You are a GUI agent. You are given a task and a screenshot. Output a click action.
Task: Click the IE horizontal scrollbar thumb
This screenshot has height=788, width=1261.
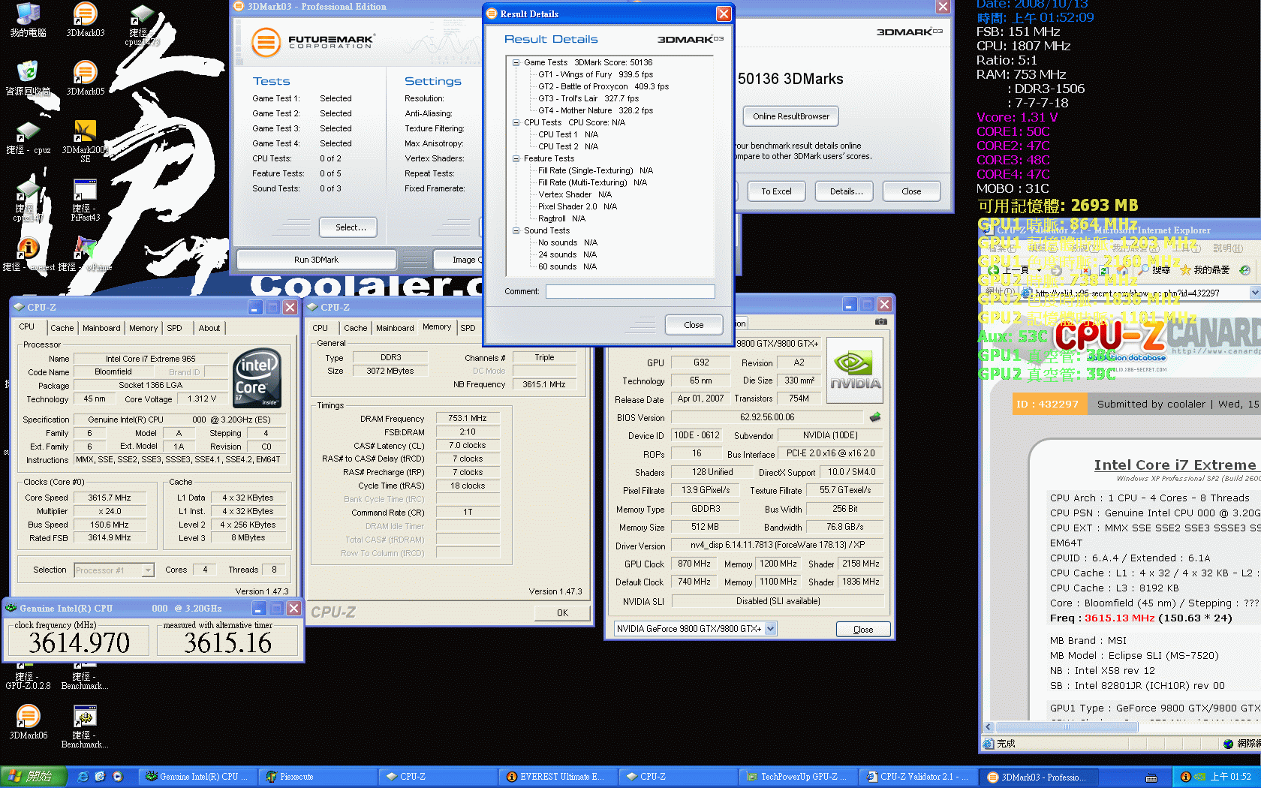(1066, 727)
